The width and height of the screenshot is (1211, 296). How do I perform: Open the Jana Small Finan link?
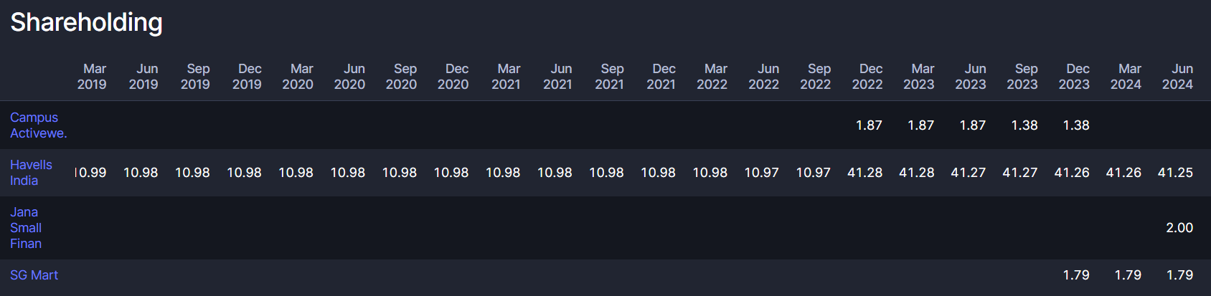pyautogui.click(x=26, y=228)
